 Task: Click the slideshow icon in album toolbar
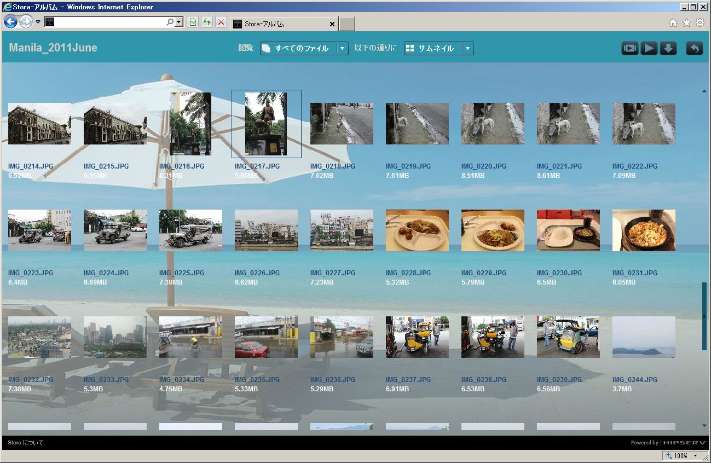(629, 49)
